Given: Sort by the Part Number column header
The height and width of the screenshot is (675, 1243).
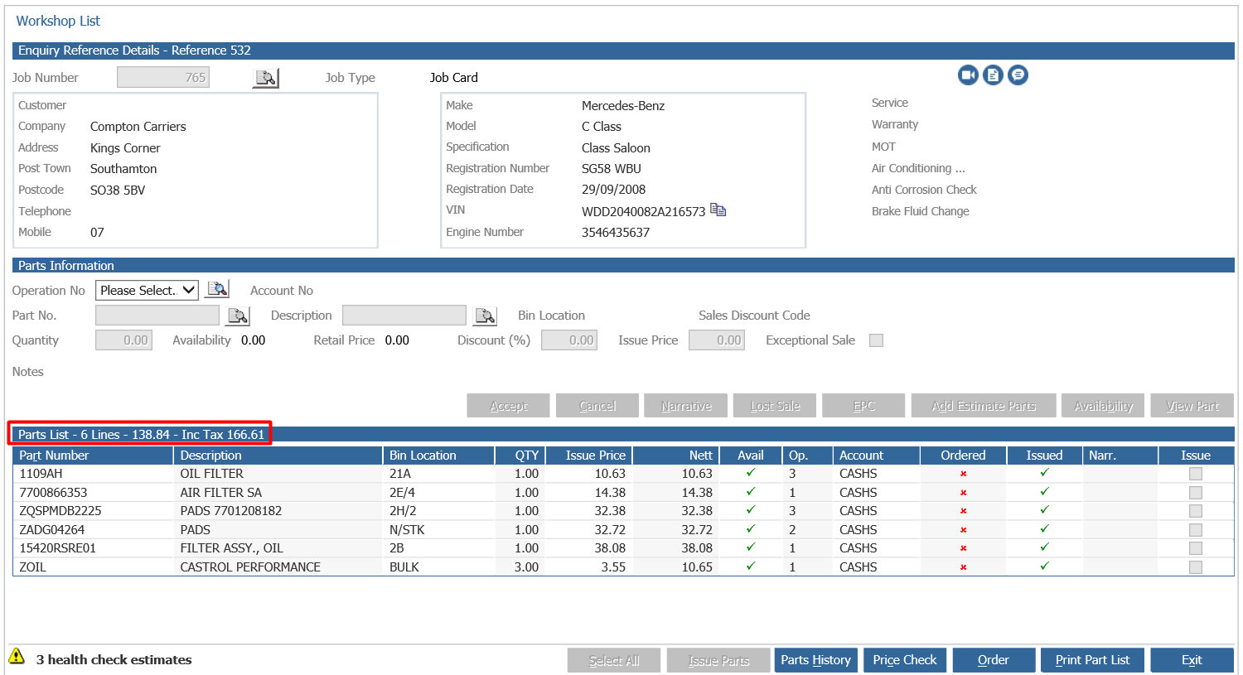Looking at the screenshot, I should [93, 456].
